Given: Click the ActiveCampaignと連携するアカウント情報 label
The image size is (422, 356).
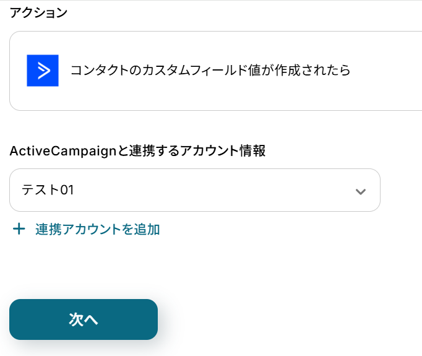Looking at the screenshot, I should point(137,150).
